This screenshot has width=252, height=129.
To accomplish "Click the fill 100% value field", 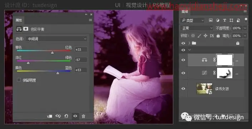I will click(236, 36).
